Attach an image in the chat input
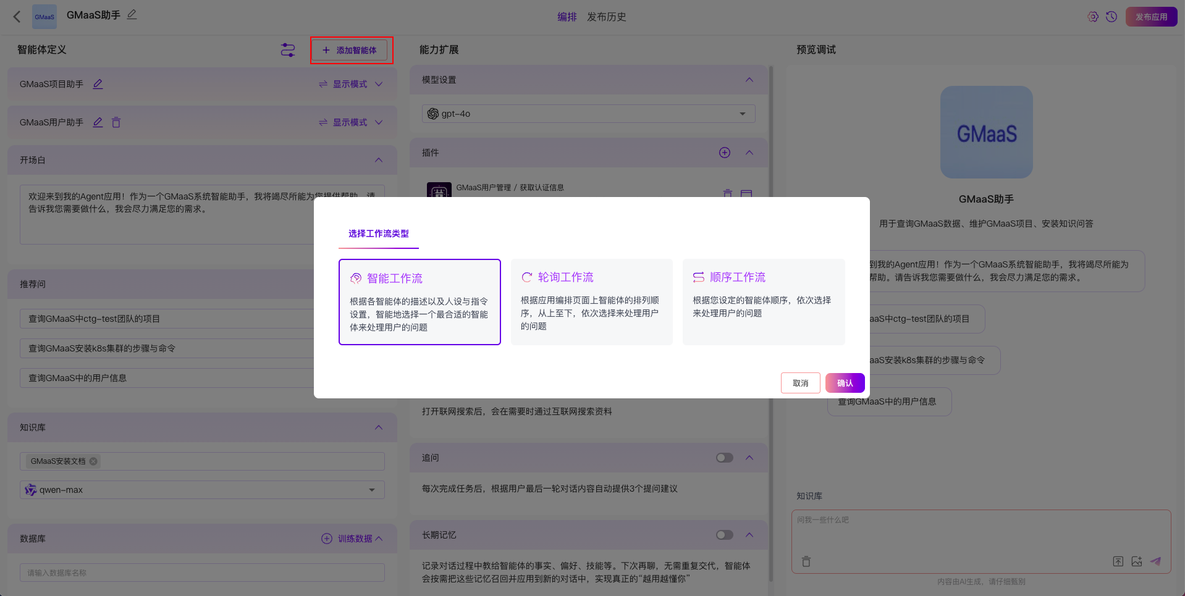The image size is (1185, 596). (x=1137, y=561)
